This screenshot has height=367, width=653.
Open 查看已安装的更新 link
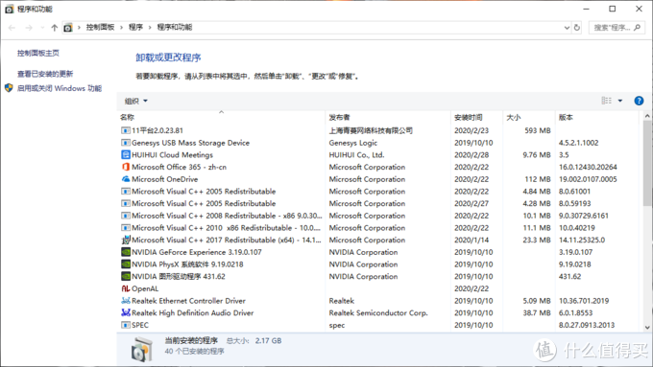(45, 74)
